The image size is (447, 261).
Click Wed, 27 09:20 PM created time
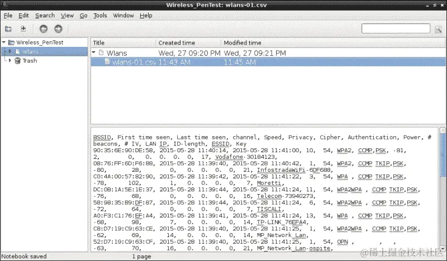click(x=189, y=53)
